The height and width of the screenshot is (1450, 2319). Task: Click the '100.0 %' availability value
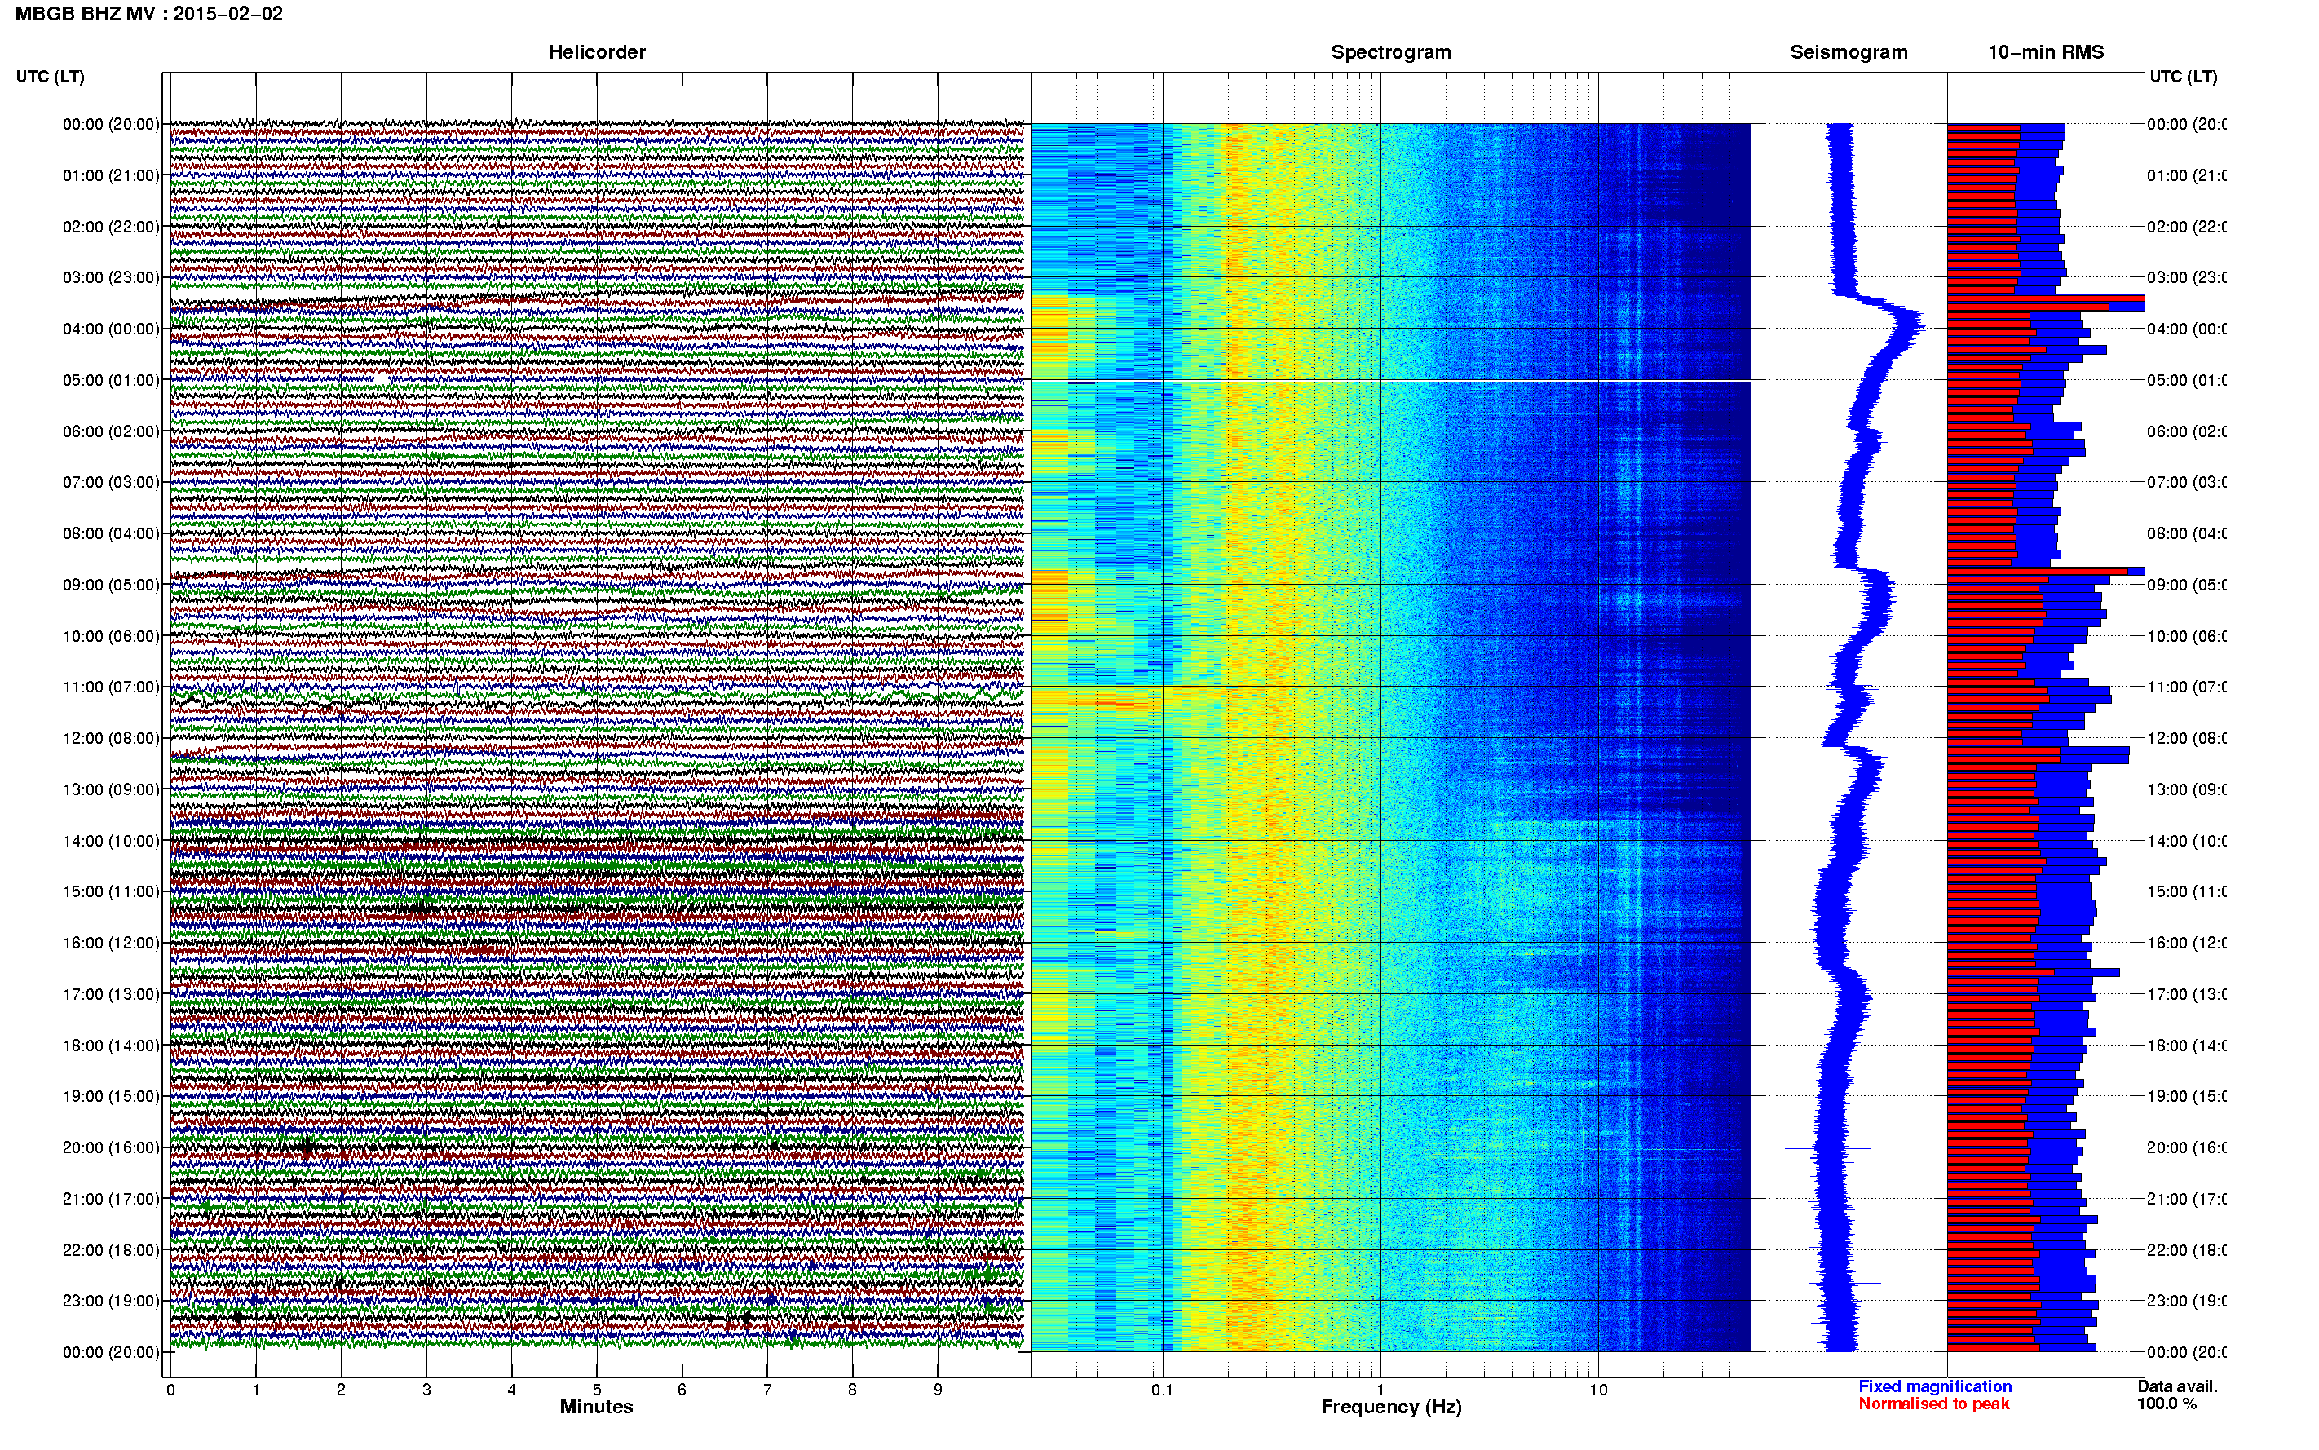[x=2167, y=1404]
